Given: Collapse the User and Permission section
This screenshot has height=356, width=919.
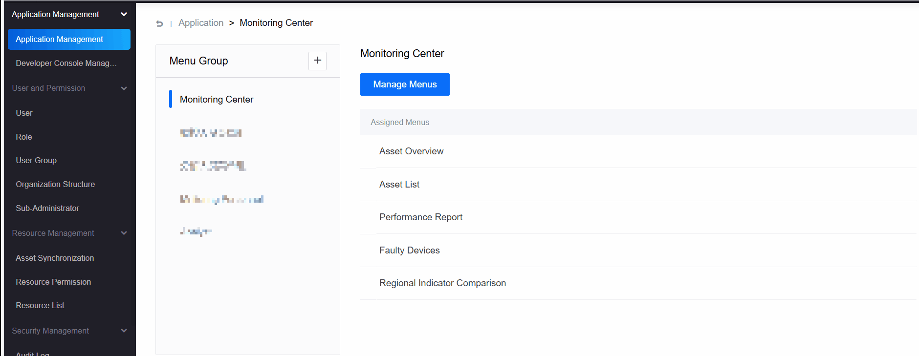Looking at the screenshot, I should pyautogui.click(x=124, y=88).
